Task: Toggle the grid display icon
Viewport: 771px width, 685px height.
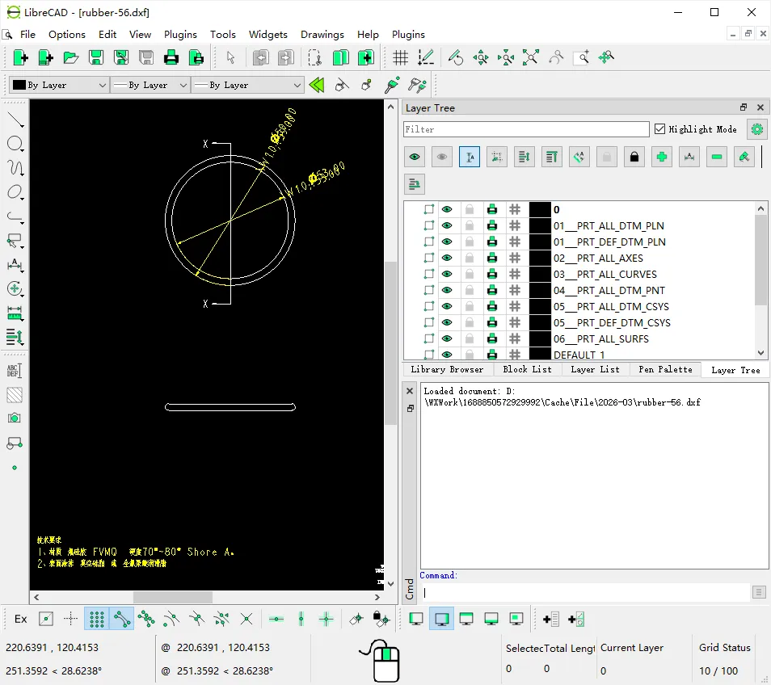Action: tap(400, 57)
